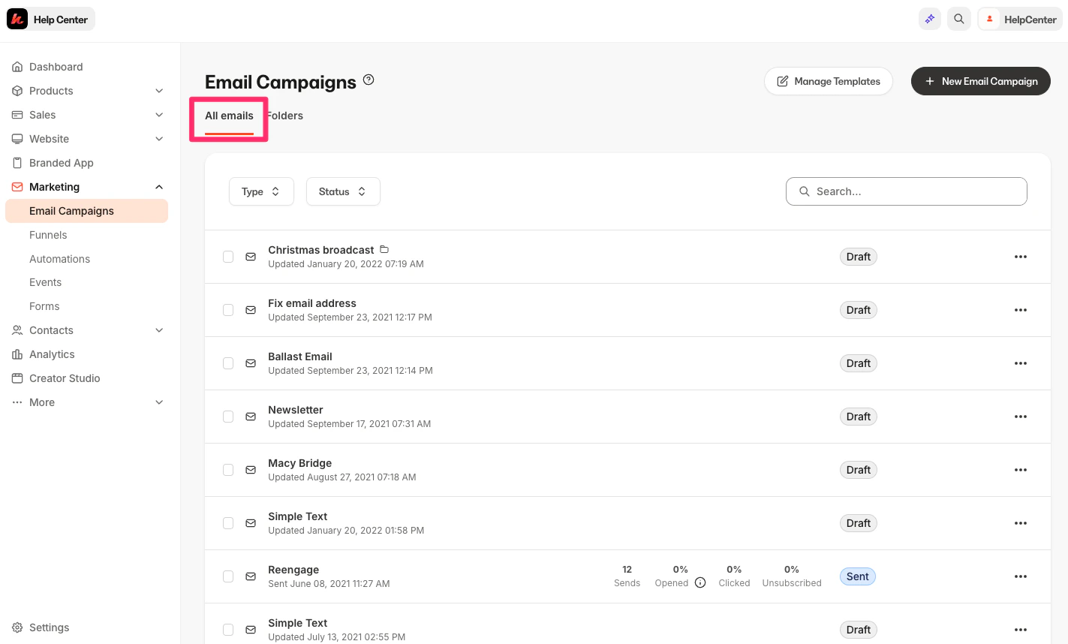Switch to the Folders tab
Viewport: 1068px width, 644px height.
[285, 116]
